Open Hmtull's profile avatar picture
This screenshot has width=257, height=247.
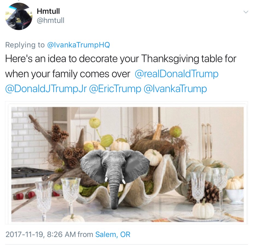pos(19,16)
